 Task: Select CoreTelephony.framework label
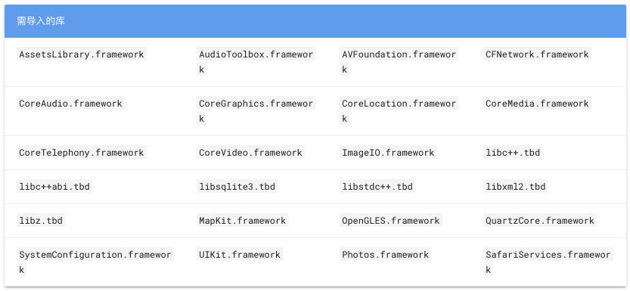click(x=82, y=153)
